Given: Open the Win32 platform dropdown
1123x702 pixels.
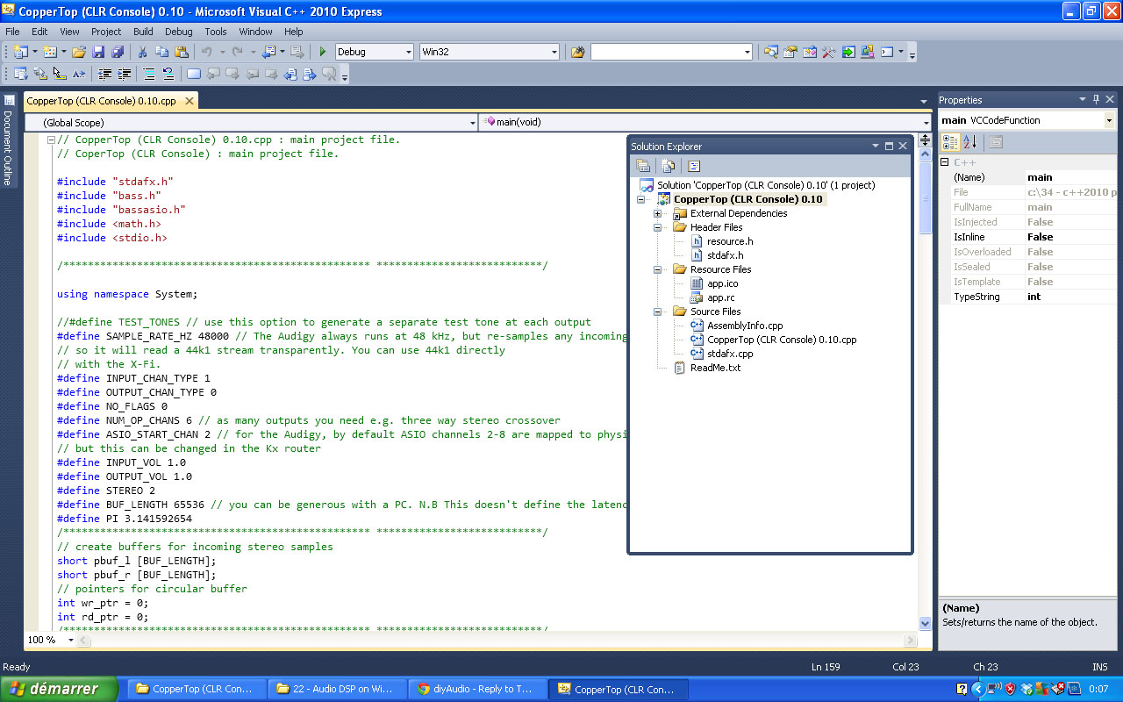Looking at the screenshot, I should point(554,52).
